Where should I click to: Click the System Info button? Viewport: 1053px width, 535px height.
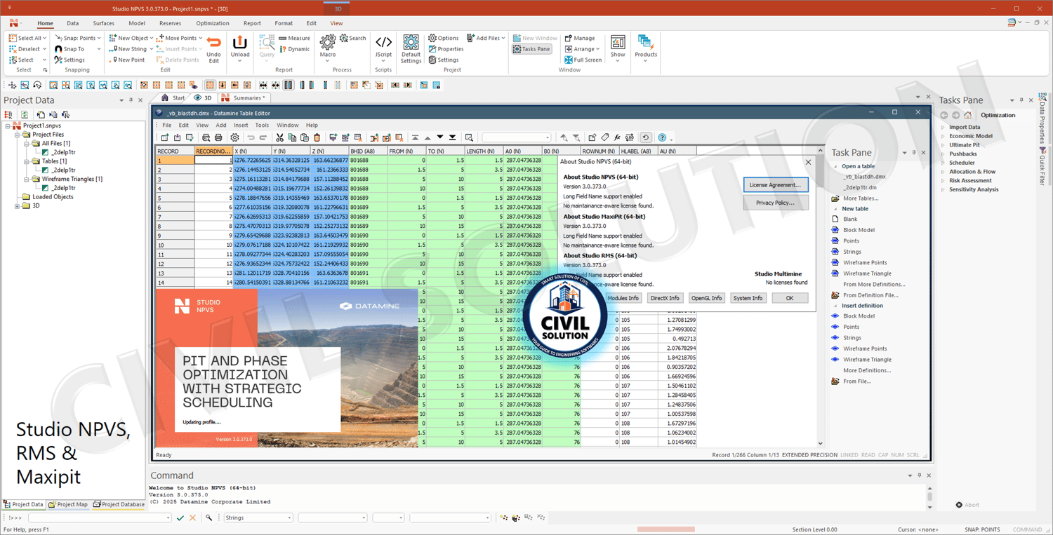click(748, 298)
